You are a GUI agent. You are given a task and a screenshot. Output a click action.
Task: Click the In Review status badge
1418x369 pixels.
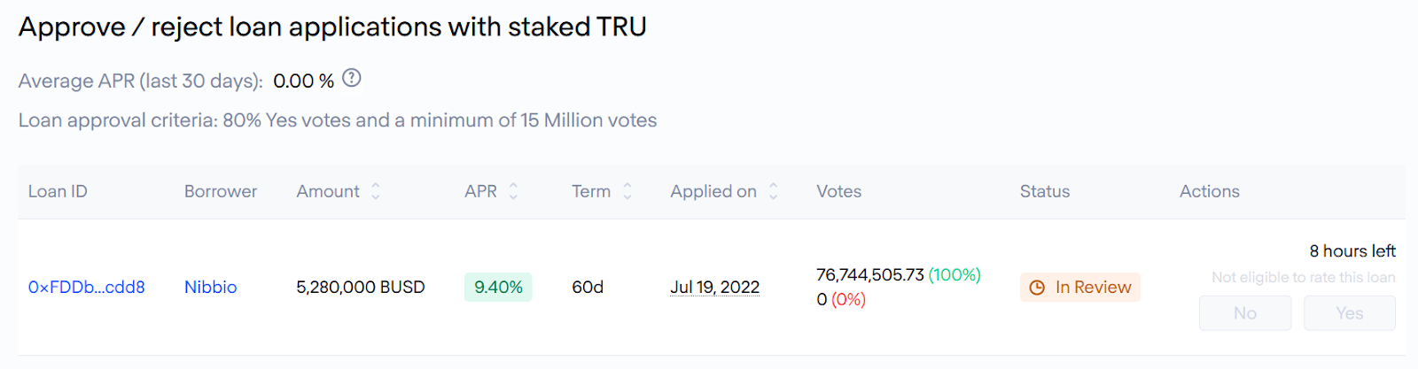point(1080,288)
